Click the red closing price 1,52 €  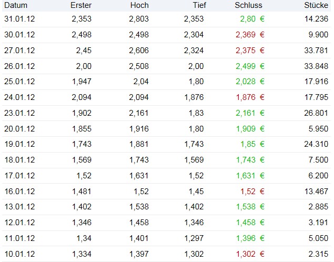click(x=252, y=192)
